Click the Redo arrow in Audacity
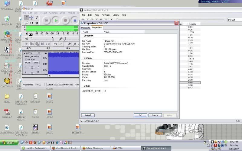Screen dimensions: 242x151 (x=61, y=44)
